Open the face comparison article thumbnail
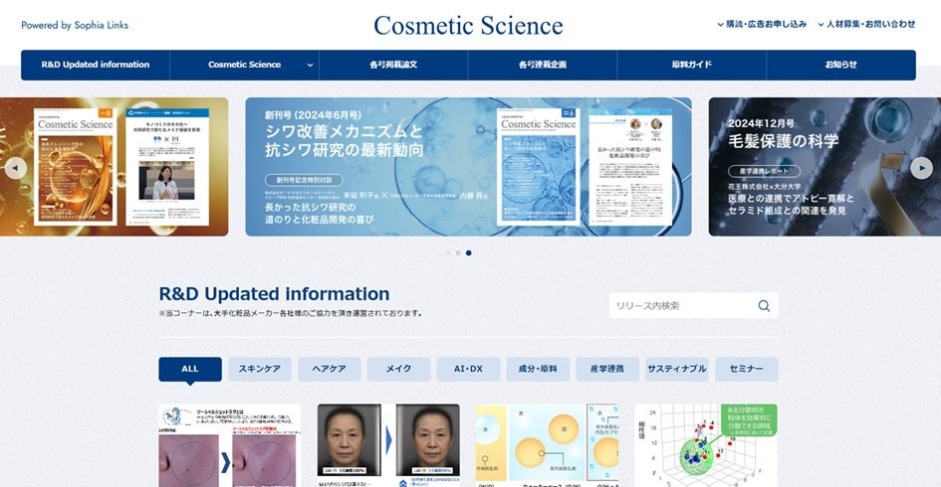 389,445
